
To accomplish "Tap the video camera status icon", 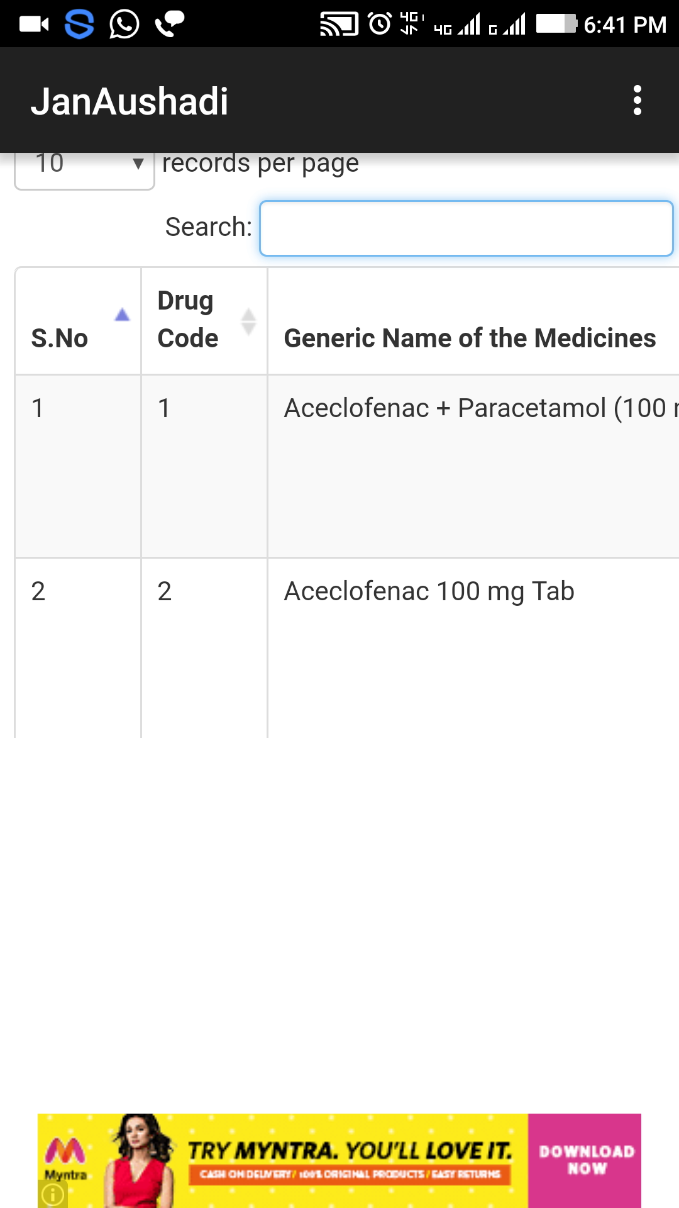I will pos(34,25).
